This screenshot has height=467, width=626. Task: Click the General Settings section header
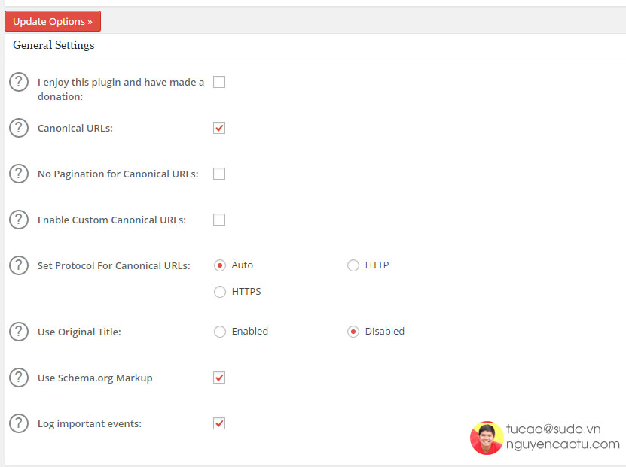point(53,45)
